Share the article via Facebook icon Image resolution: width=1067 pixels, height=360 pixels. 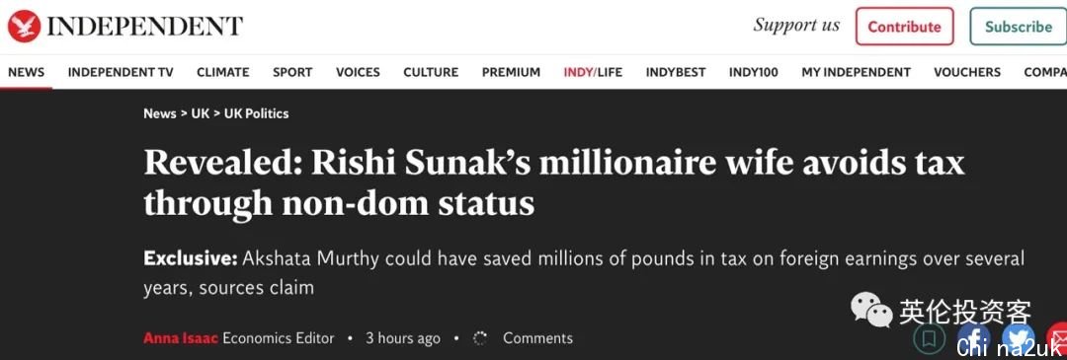point(973,338)
